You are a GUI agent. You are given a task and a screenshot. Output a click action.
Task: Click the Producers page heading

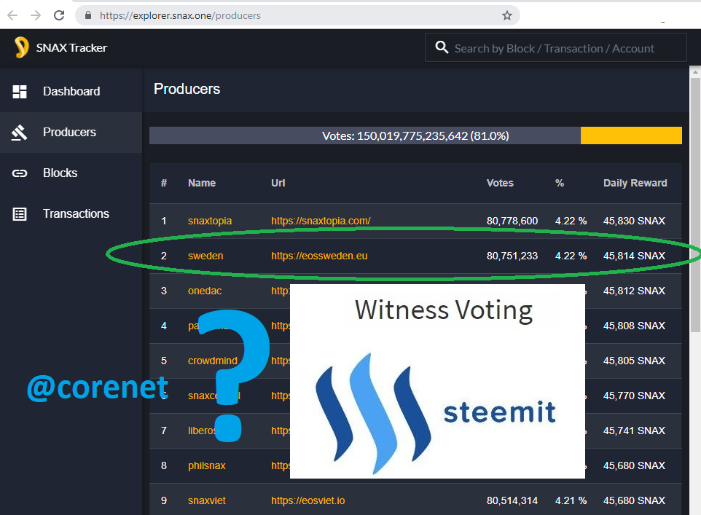(187, 89)
